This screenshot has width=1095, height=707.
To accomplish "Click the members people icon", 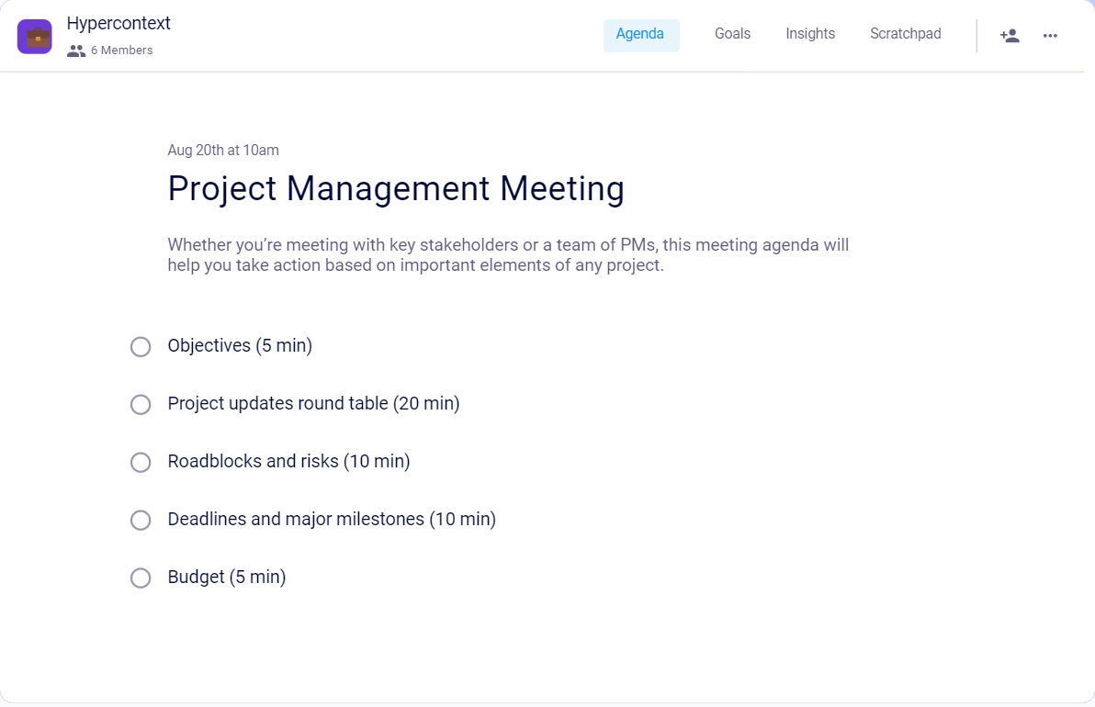I will click(75, 50).
